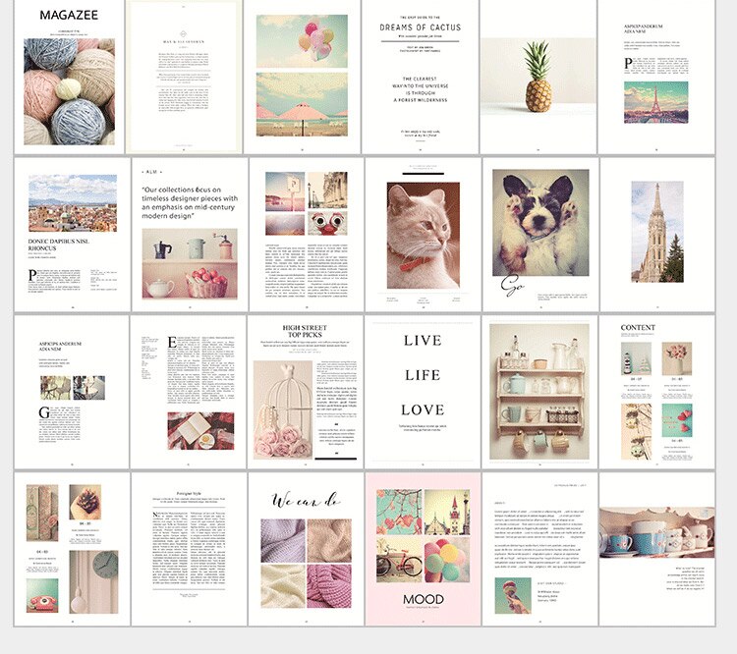
Task: Click the colorful balloons photo on Mood page
Action: [x=446, y=560]
